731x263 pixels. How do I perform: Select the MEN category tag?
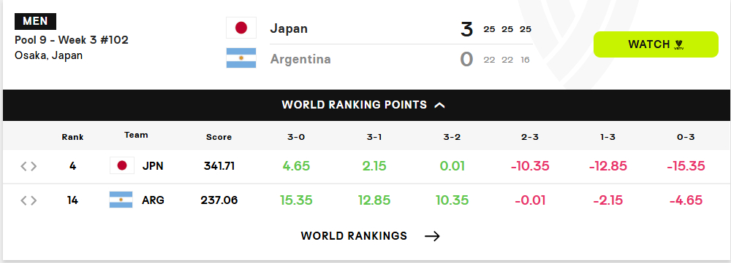(35, 21)
